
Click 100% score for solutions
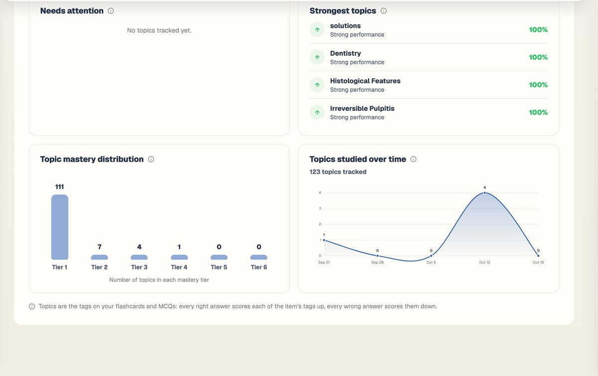click(538, 30)
